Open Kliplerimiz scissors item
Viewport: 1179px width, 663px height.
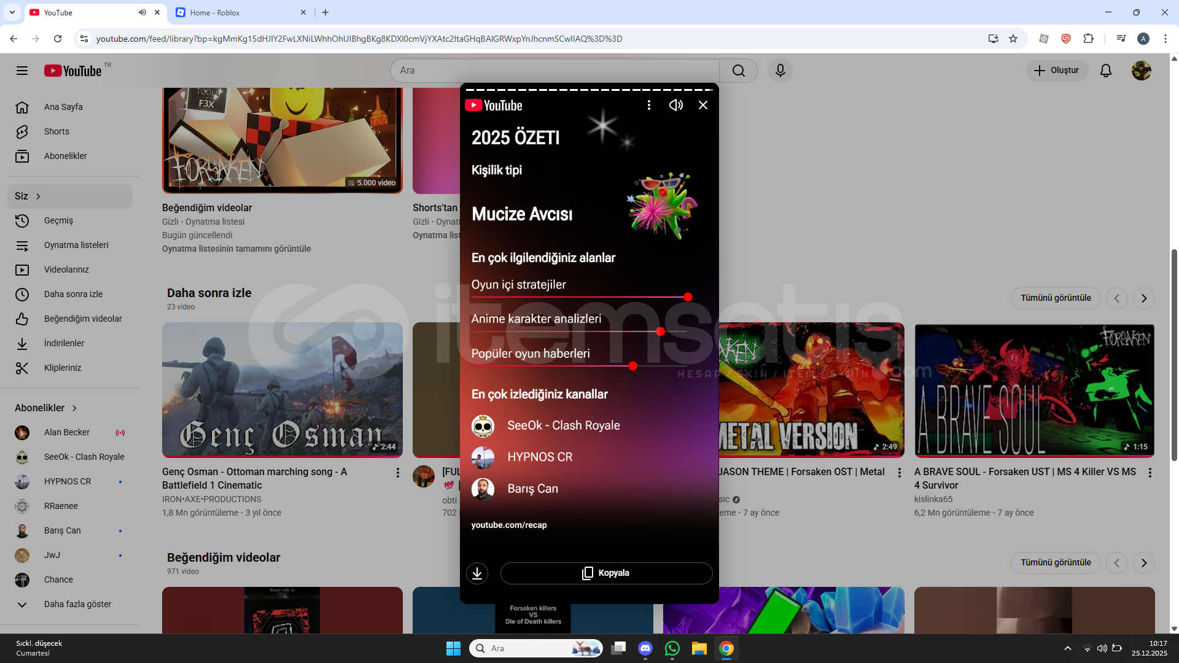[62, 368]
